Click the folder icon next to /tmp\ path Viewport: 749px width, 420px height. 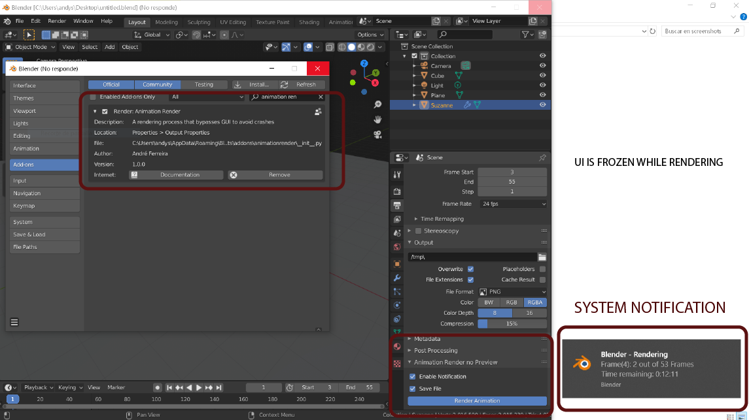point(542,257)
